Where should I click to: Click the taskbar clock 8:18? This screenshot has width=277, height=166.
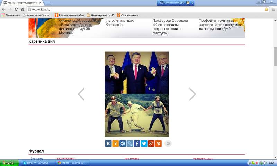click(271, 163)
